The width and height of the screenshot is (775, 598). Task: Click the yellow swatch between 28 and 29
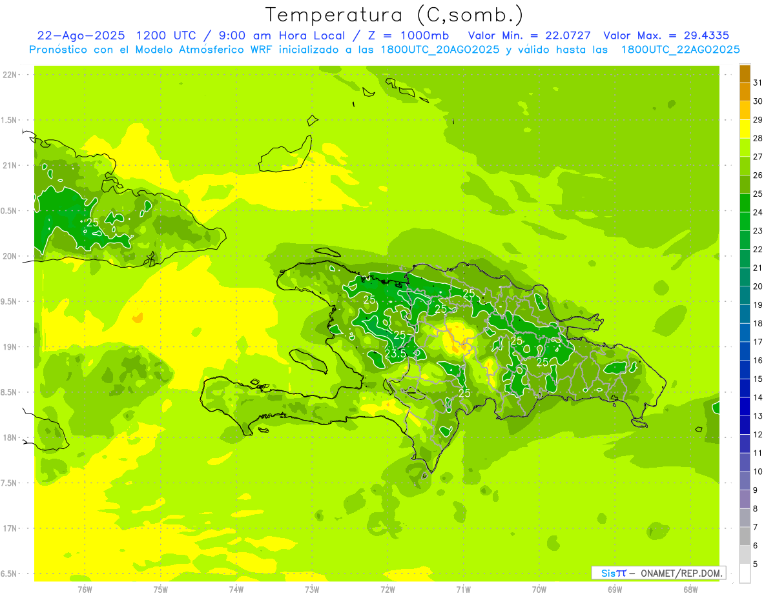(745, 129)
